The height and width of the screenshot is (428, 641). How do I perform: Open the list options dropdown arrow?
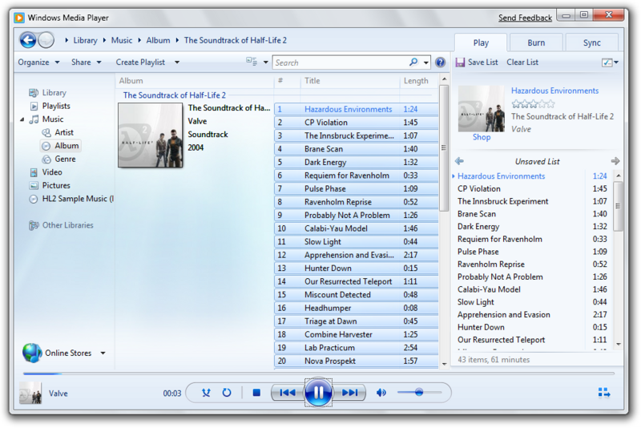click(x=616, y=63)
